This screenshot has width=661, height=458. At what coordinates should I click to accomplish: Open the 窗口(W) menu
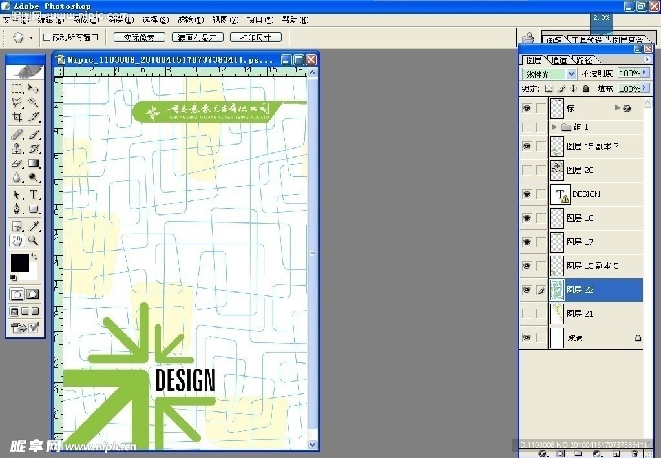tap(260, 20)
